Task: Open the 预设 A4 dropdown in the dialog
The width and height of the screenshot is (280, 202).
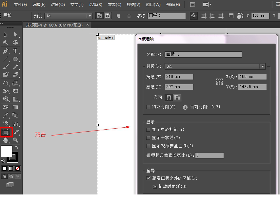Action: point(262,66)
